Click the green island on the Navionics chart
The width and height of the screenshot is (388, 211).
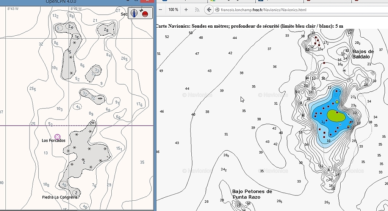tap(336, 115)
